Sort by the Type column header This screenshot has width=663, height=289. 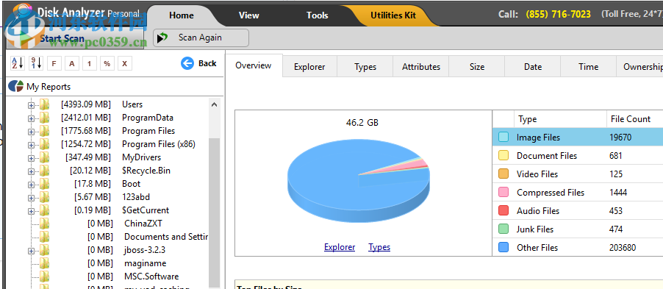(x=560, y=119)
